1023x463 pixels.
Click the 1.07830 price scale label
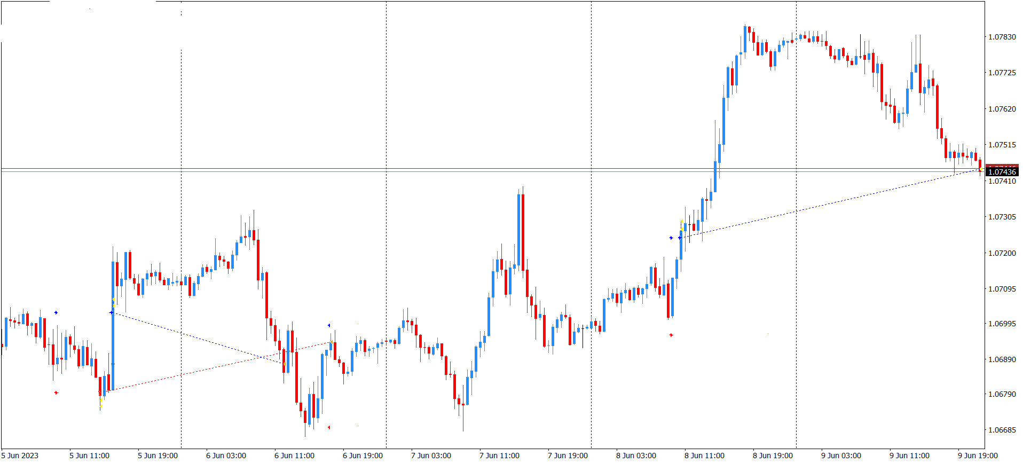(x=1002, y=37)
